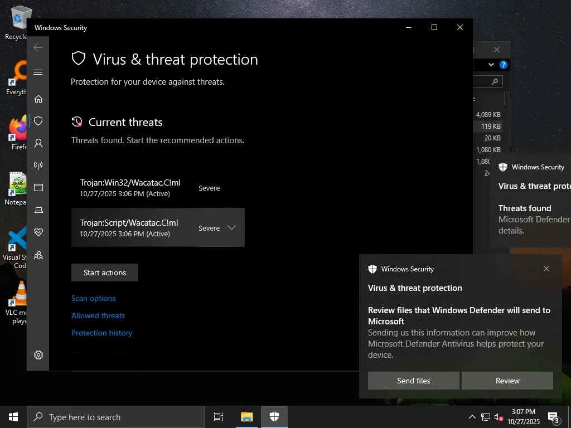This screenshot has height=428, width=571.
Task: Select the 4,089 KB file row in File Explorer
Action: 487,115
